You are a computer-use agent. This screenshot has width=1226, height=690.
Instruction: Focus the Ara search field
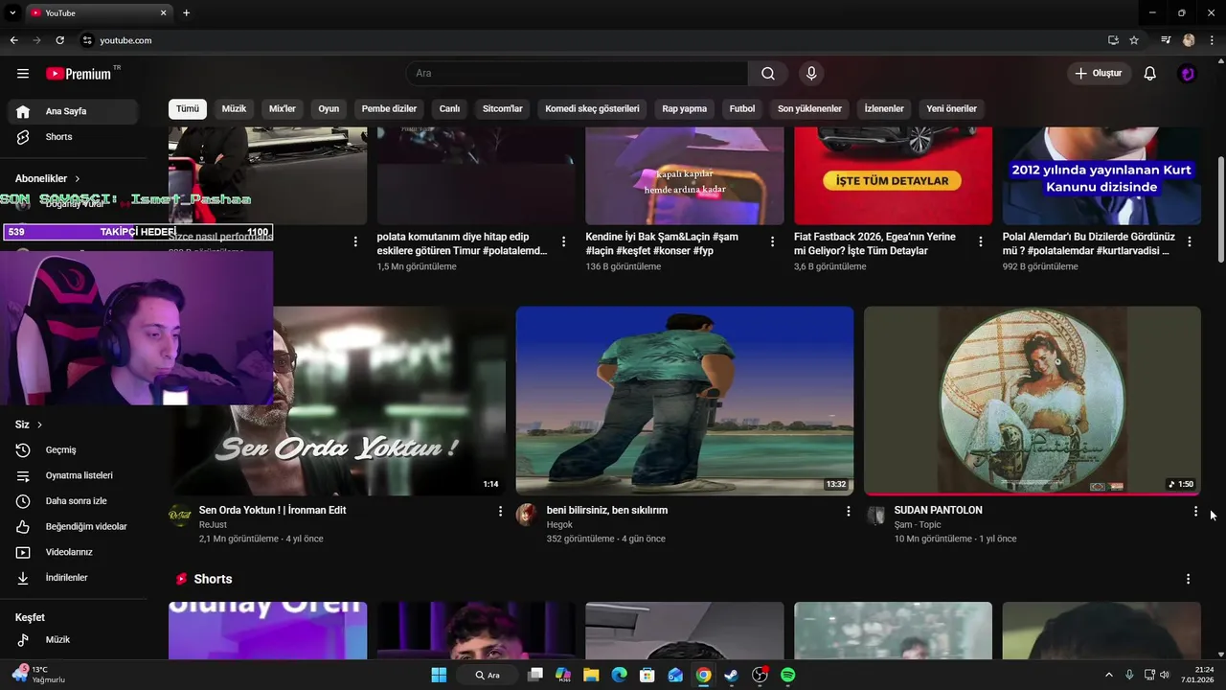point(577,74)
